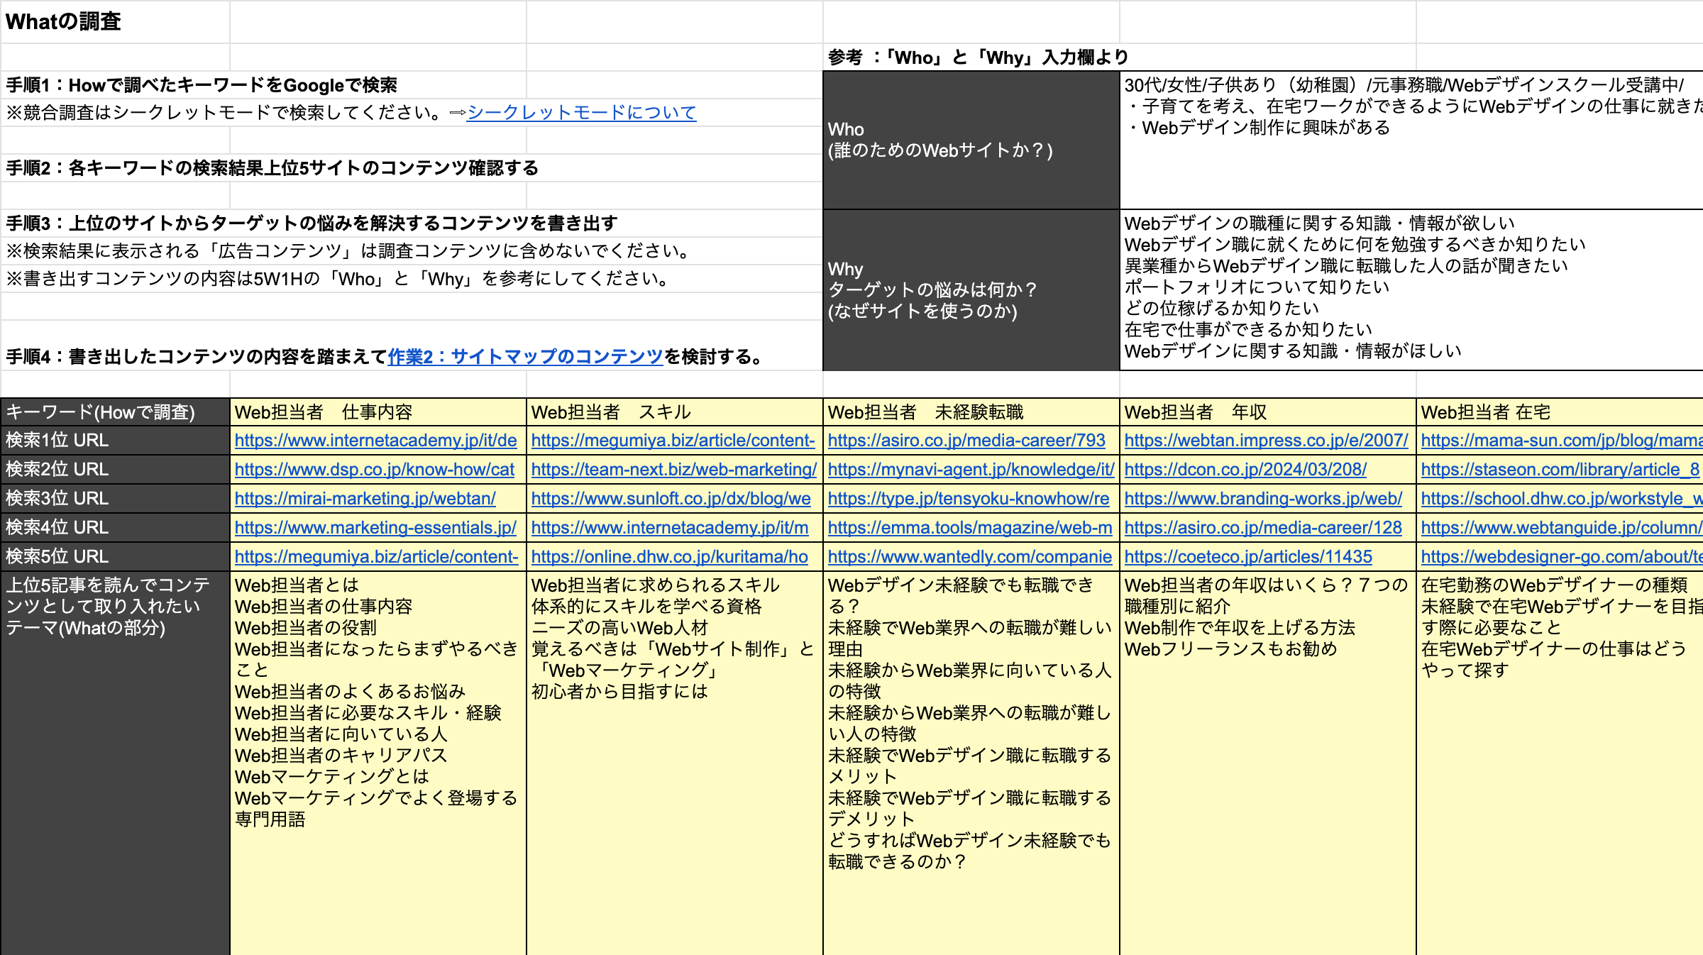Open the webdesigner-go.com link in 検索5位 row
The width and height of the screenshot is (1703, 955).
point(1554,556)
